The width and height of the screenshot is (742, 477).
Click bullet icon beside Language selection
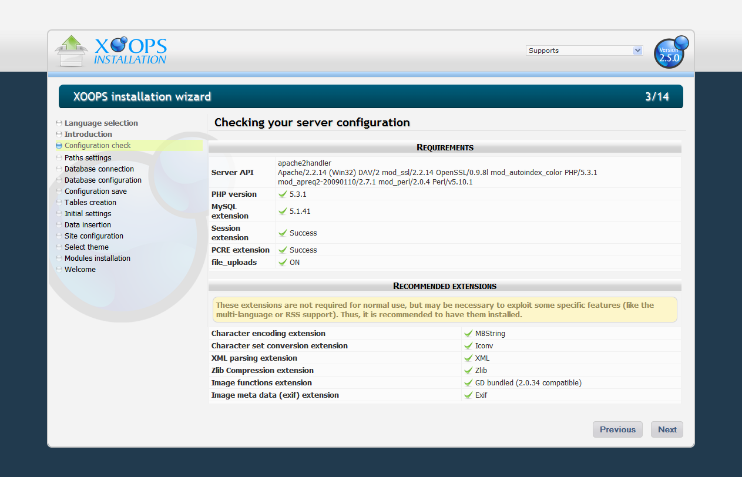(59, 123)
